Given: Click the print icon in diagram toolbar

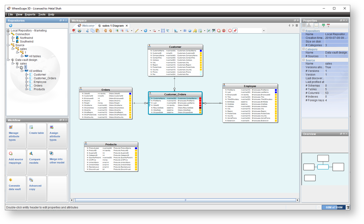Looking at the screenshot, I should click(x=79, y=31).
